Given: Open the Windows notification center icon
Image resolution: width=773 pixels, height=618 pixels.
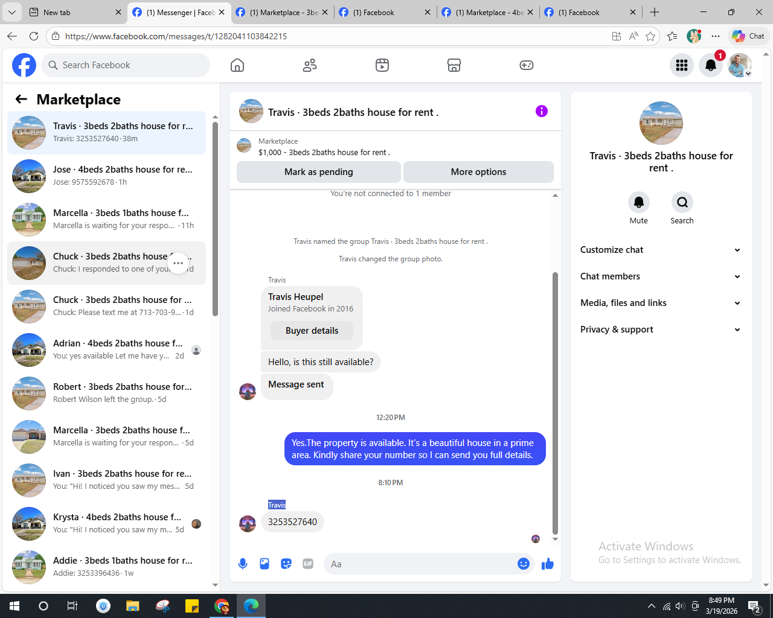Looking at the screenshot, I should point(754,606).
